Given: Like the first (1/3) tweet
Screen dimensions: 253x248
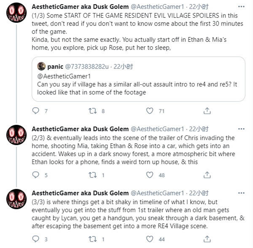Looking at the screenshot, I should click(149, 111).
